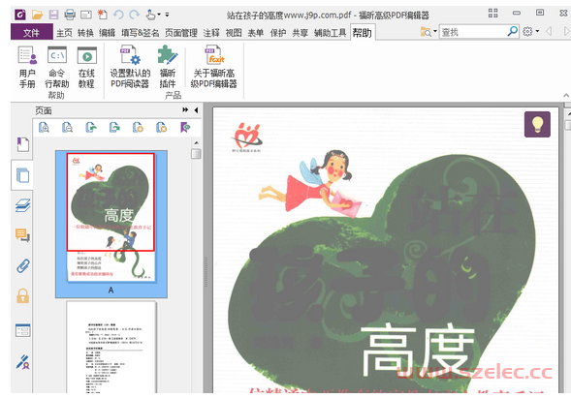Go to previous search result arrow

(x=549, y=32)
